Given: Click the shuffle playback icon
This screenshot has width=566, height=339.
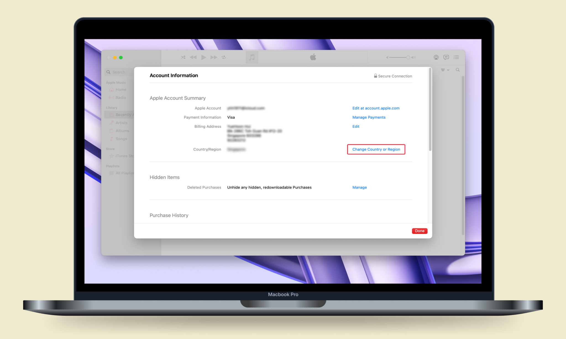Looking at the screenshot, I should [x=183, y=57].
